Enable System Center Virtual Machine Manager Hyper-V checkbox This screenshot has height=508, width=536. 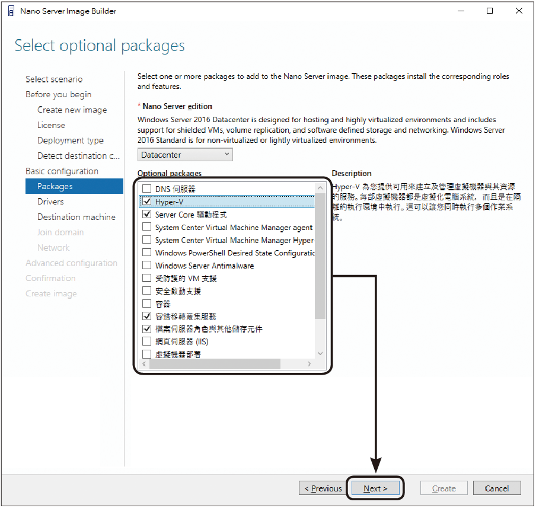pyautogui.click(x=146, y=239)
